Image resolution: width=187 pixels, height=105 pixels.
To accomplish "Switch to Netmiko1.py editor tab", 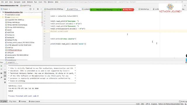I will point(145,9).
